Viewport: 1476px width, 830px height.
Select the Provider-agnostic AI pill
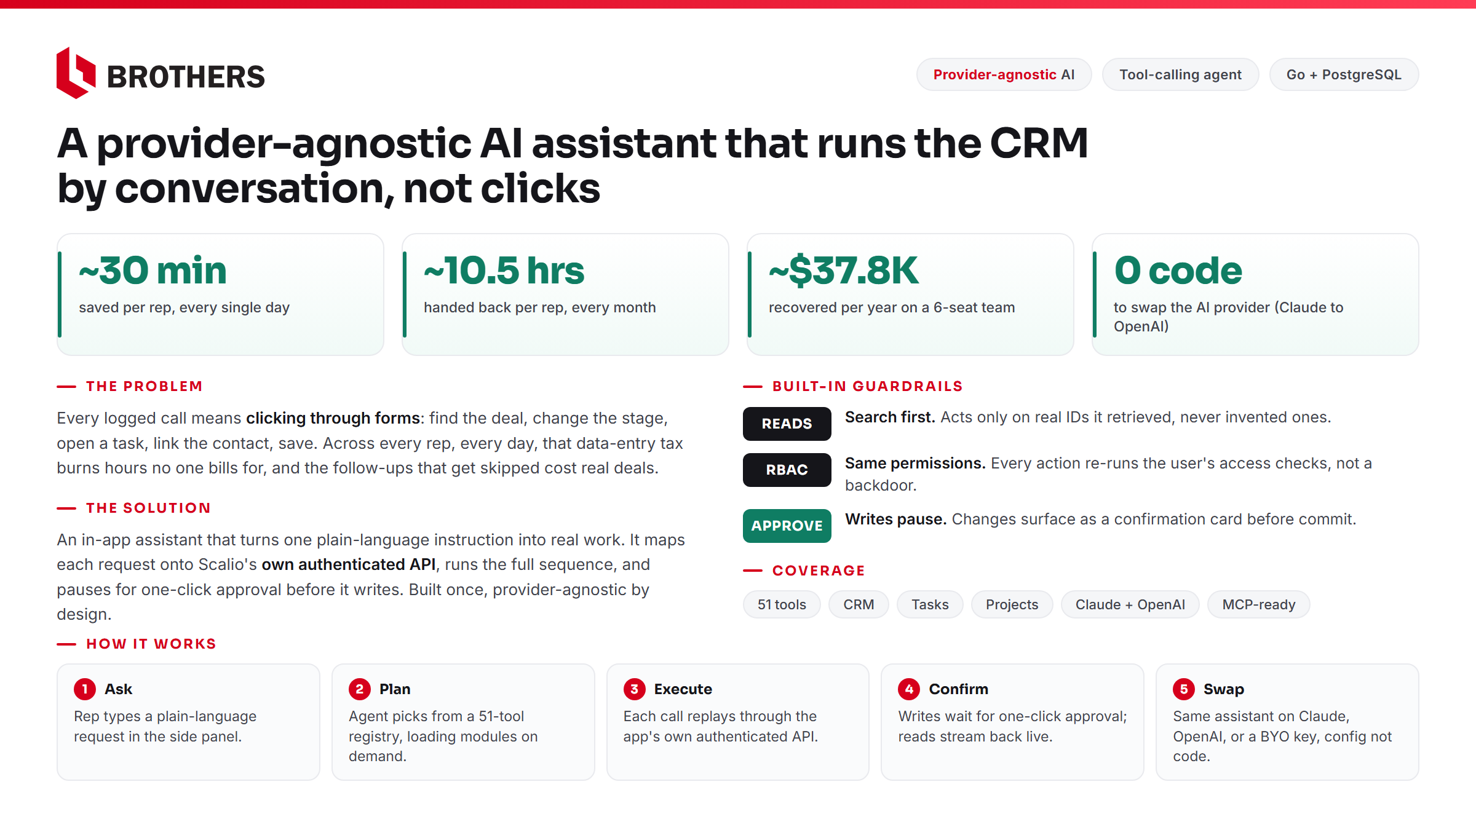pos(1004,74)
